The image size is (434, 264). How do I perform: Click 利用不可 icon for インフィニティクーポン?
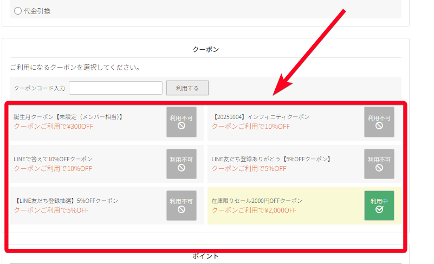click(379, 122)
